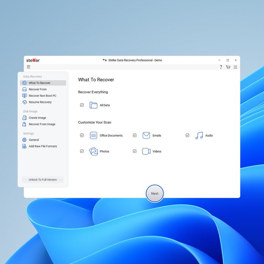Screen dimensions: 264x264
Task: Click the Office Documents label
Action: click(x=111, y=136)
